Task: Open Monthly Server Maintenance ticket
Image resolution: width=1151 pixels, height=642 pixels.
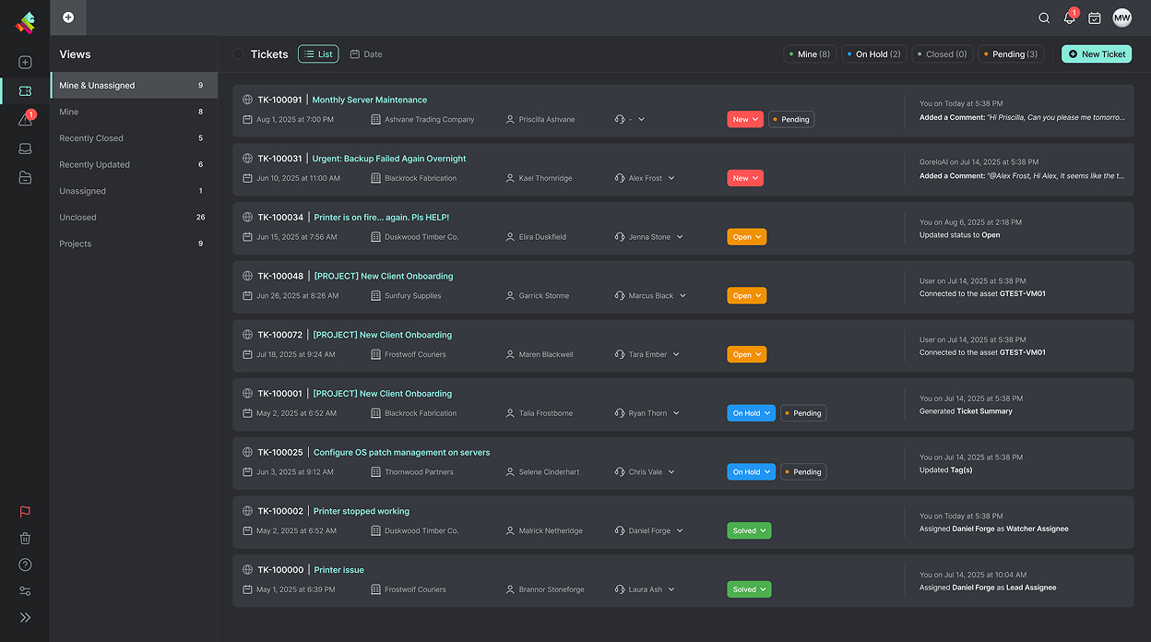Action: (x=370, y=100)
